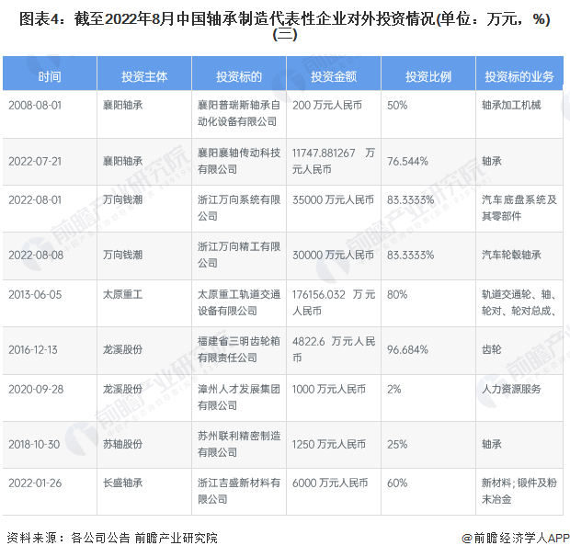Click the amount 30000 万元人民币
Viewport: 570px width, 557px height.
[x=333, y=256]
